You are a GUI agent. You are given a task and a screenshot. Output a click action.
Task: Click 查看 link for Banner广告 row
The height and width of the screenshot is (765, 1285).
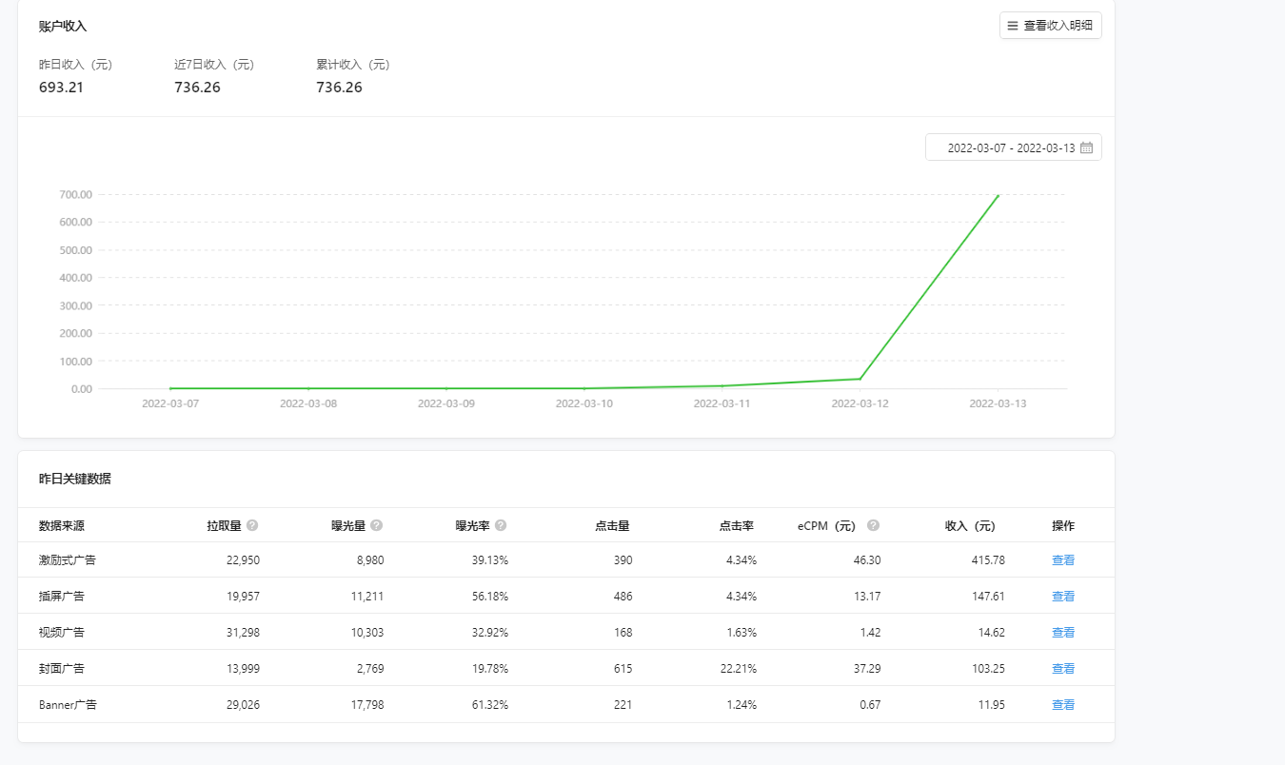(x=1063, y=705)
